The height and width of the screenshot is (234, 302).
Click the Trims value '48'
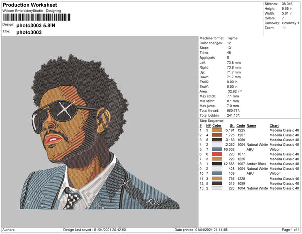229,53
